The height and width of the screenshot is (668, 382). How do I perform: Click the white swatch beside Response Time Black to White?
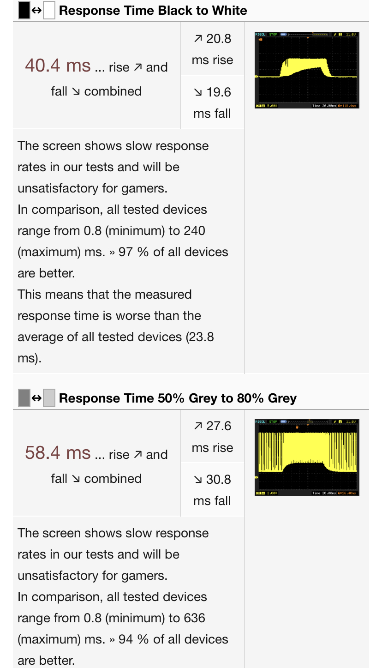(x=49, y=10)
